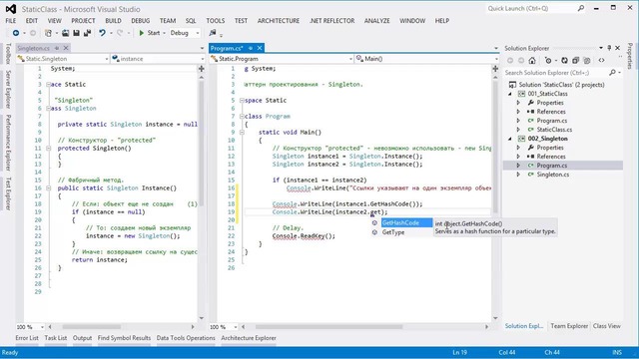Click the Collapse All icon in Solution Explorer

point(575,60)
